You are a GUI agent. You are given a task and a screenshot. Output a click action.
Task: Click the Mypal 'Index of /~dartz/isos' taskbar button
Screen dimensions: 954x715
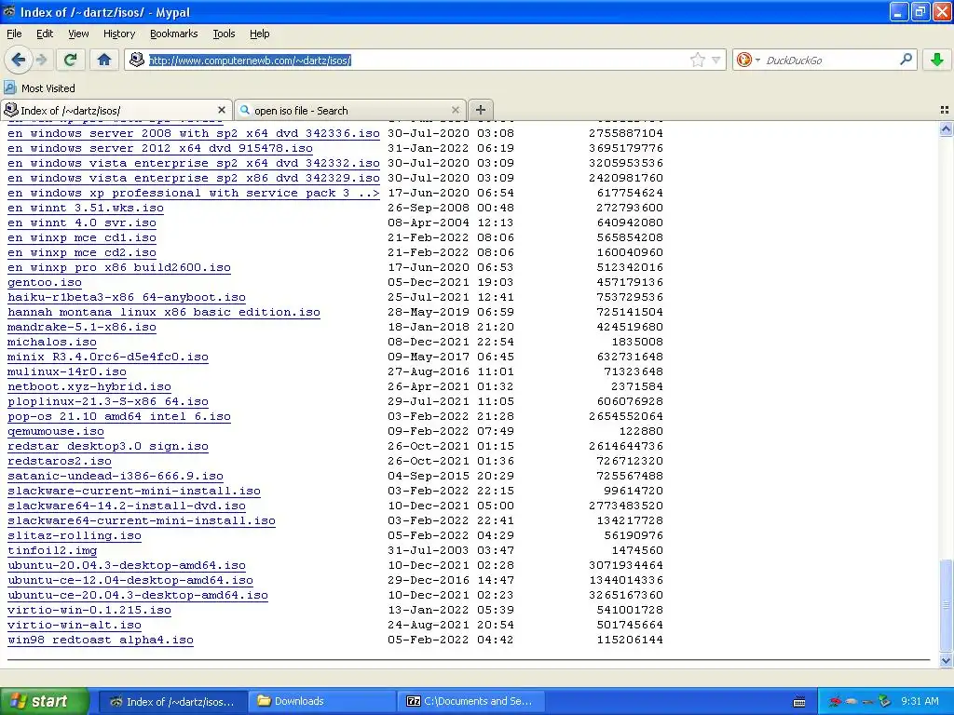click(172, 701)
